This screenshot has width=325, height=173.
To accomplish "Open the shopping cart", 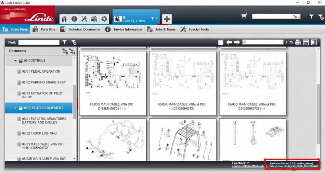I will point(244,16).
